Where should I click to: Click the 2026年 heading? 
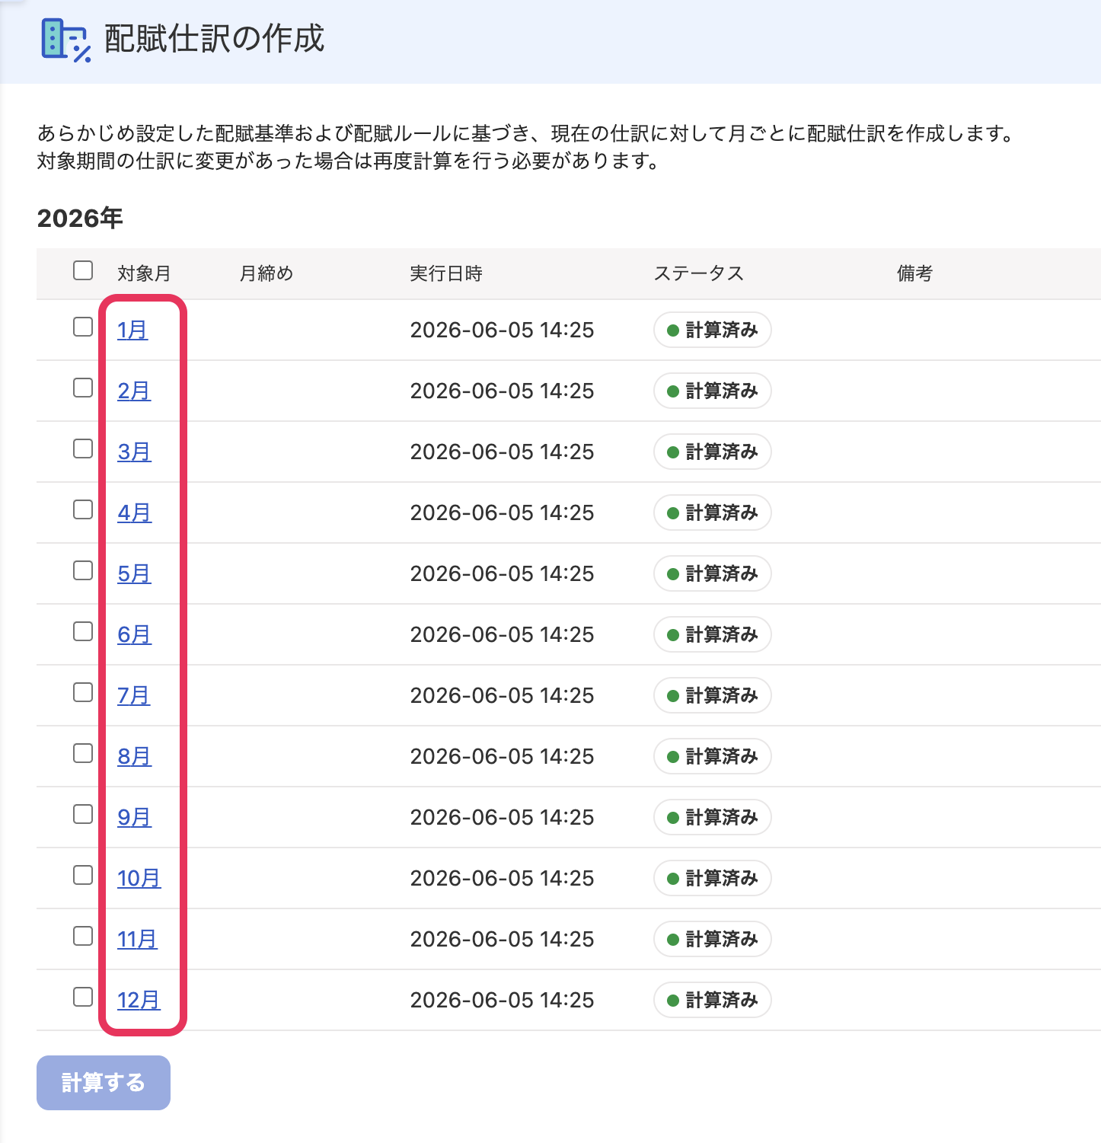tap(80, 219)
